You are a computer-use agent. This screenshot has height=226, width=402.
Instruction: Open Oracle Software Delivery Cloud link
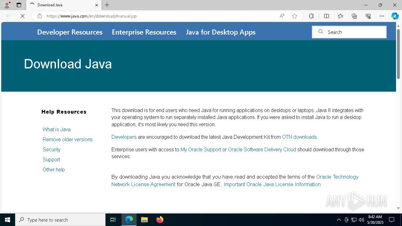(x=262, y=149)
